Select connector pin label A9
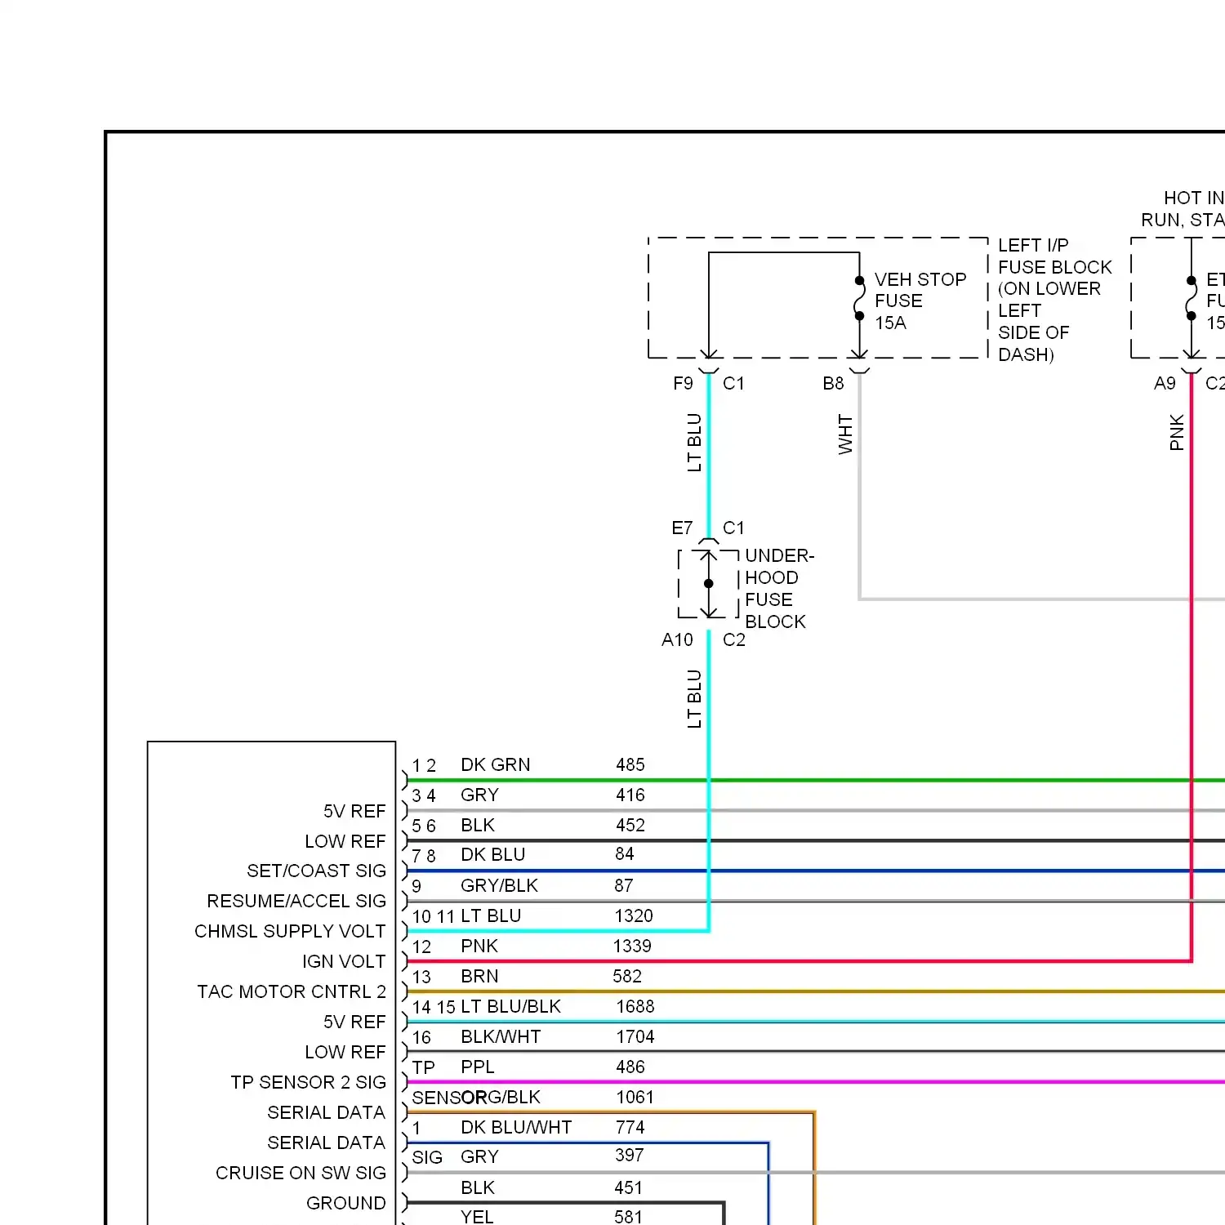This screenshot has height=1225, width=1225. point(1165,383)
